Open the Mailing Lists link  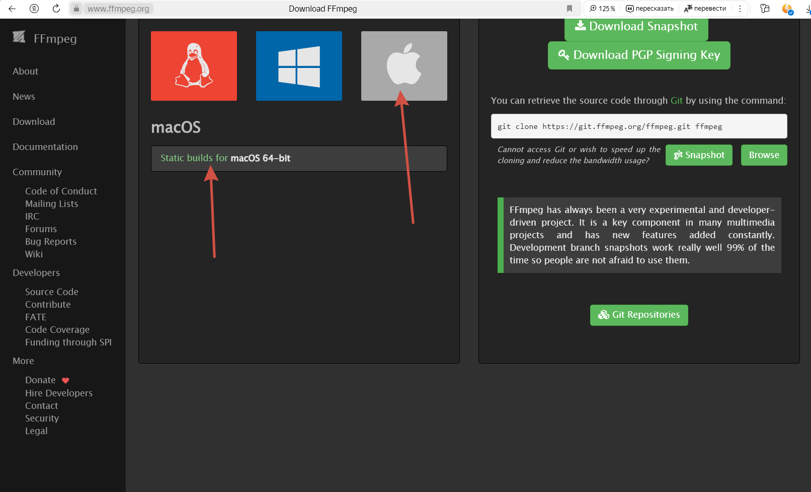click(52, 204)
